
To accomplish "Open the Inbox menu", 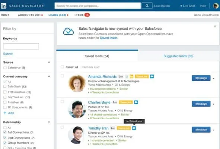I will click(79, 15).
